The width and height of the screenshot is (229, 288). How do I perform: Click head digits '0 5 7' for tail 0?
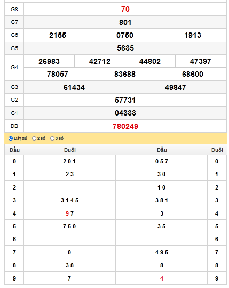[162, 161]
